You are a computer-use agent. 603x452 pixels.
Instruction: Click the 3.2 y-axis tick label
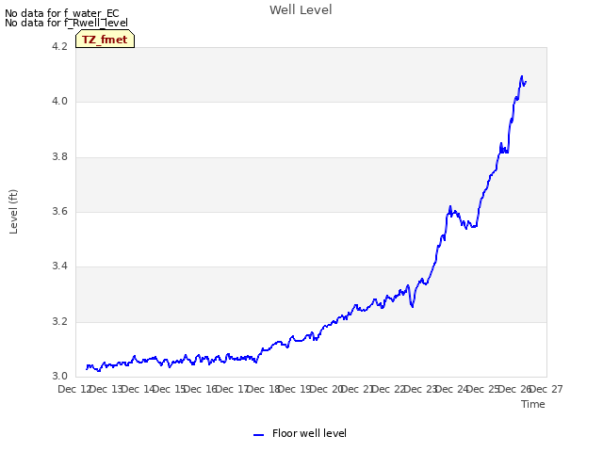click(x=59, y=321)
